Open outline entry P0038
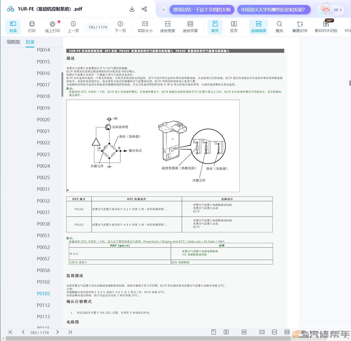The height and width of the screenshot is (341, 351). coord(43,224)
